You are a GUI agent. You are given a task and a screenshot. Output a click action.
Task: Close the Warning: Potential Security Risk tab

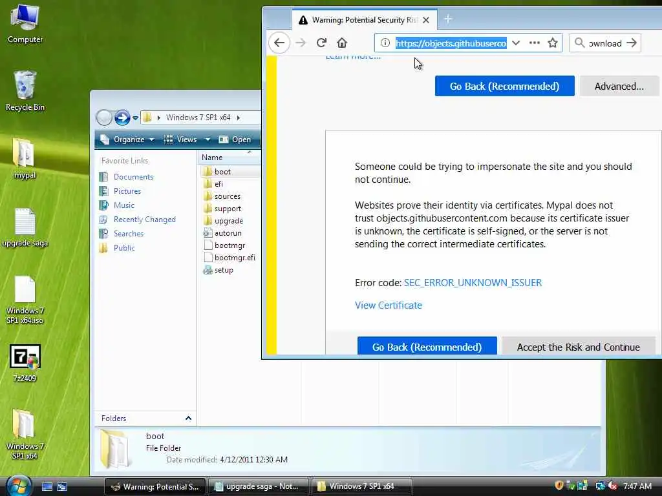pyautogui.click(x=426, y=20)
